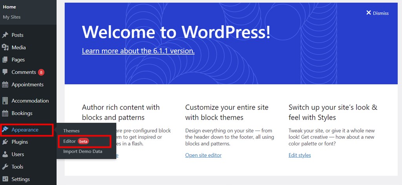This screenshot has width=402, height=185.
Task: Click the Media library icon
Action: point(5,47)
